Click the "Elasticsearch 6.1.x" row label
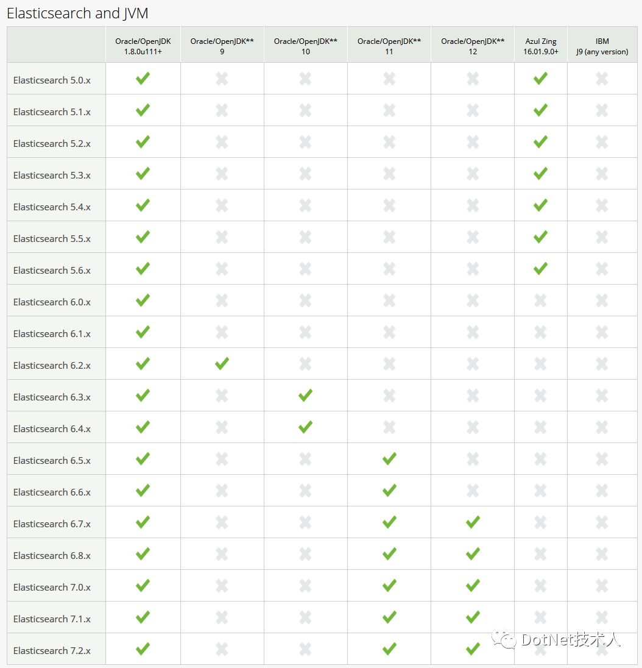This screenshot has width=642, height=668. (52, 333)
